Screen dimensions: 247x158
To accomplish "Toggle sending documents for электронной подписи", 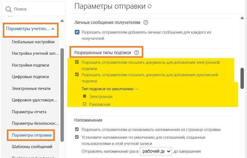I will pos(77,62).
